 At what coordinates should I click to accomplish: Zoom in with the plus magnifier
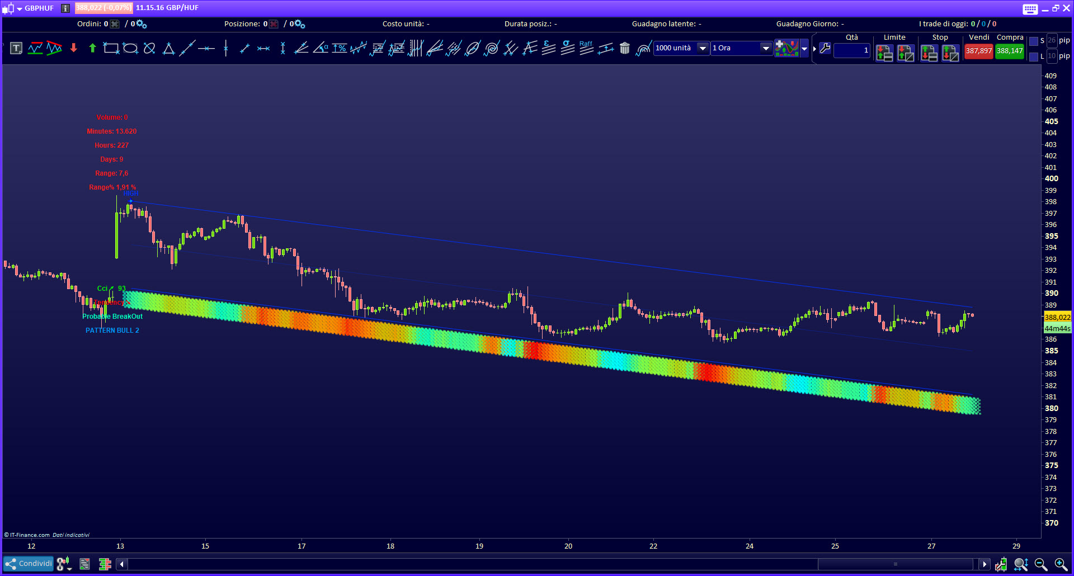click(x=1061, y=564)
